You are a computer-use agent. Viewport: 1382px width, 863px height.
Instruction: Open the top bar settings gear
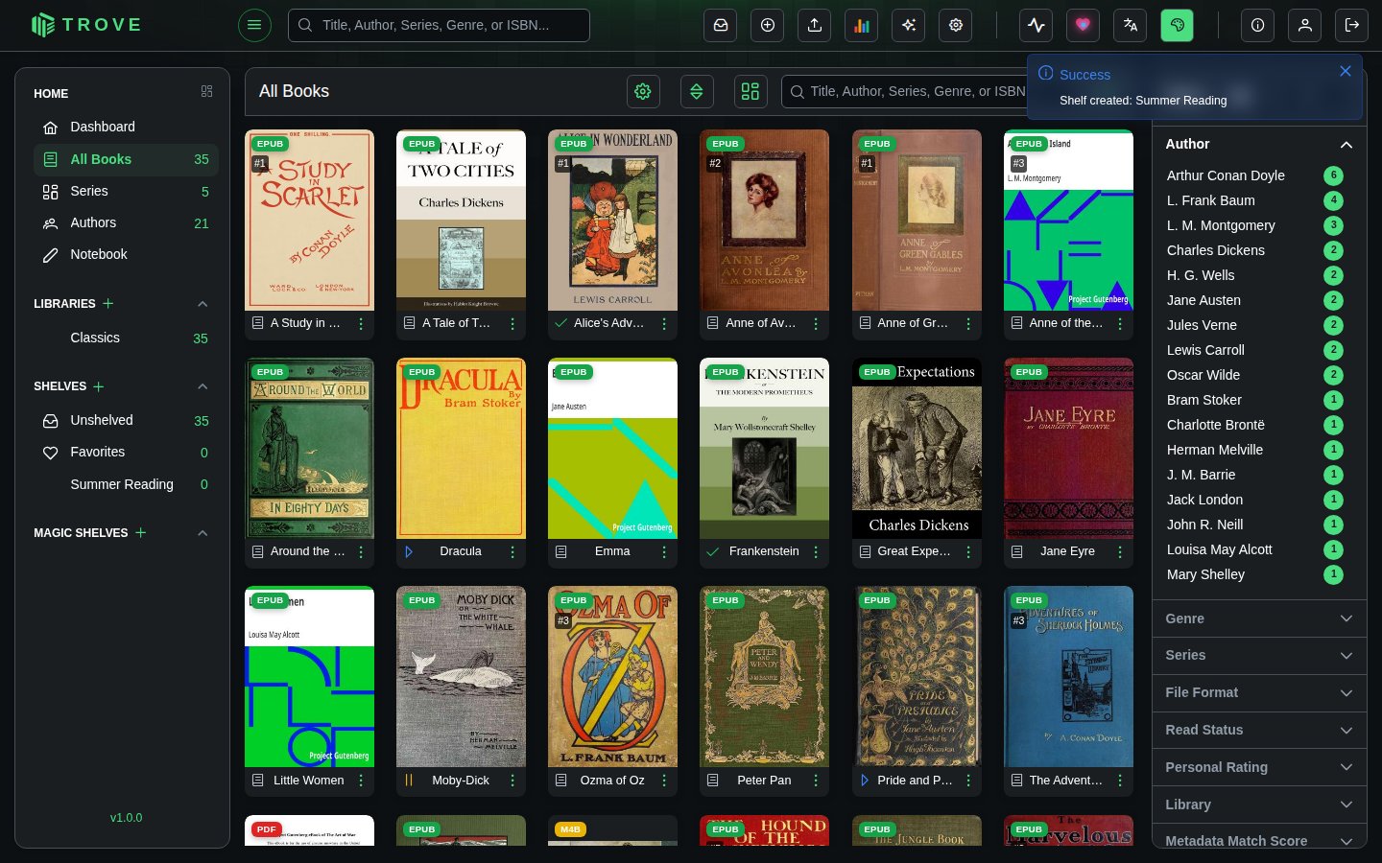point(956,25)
